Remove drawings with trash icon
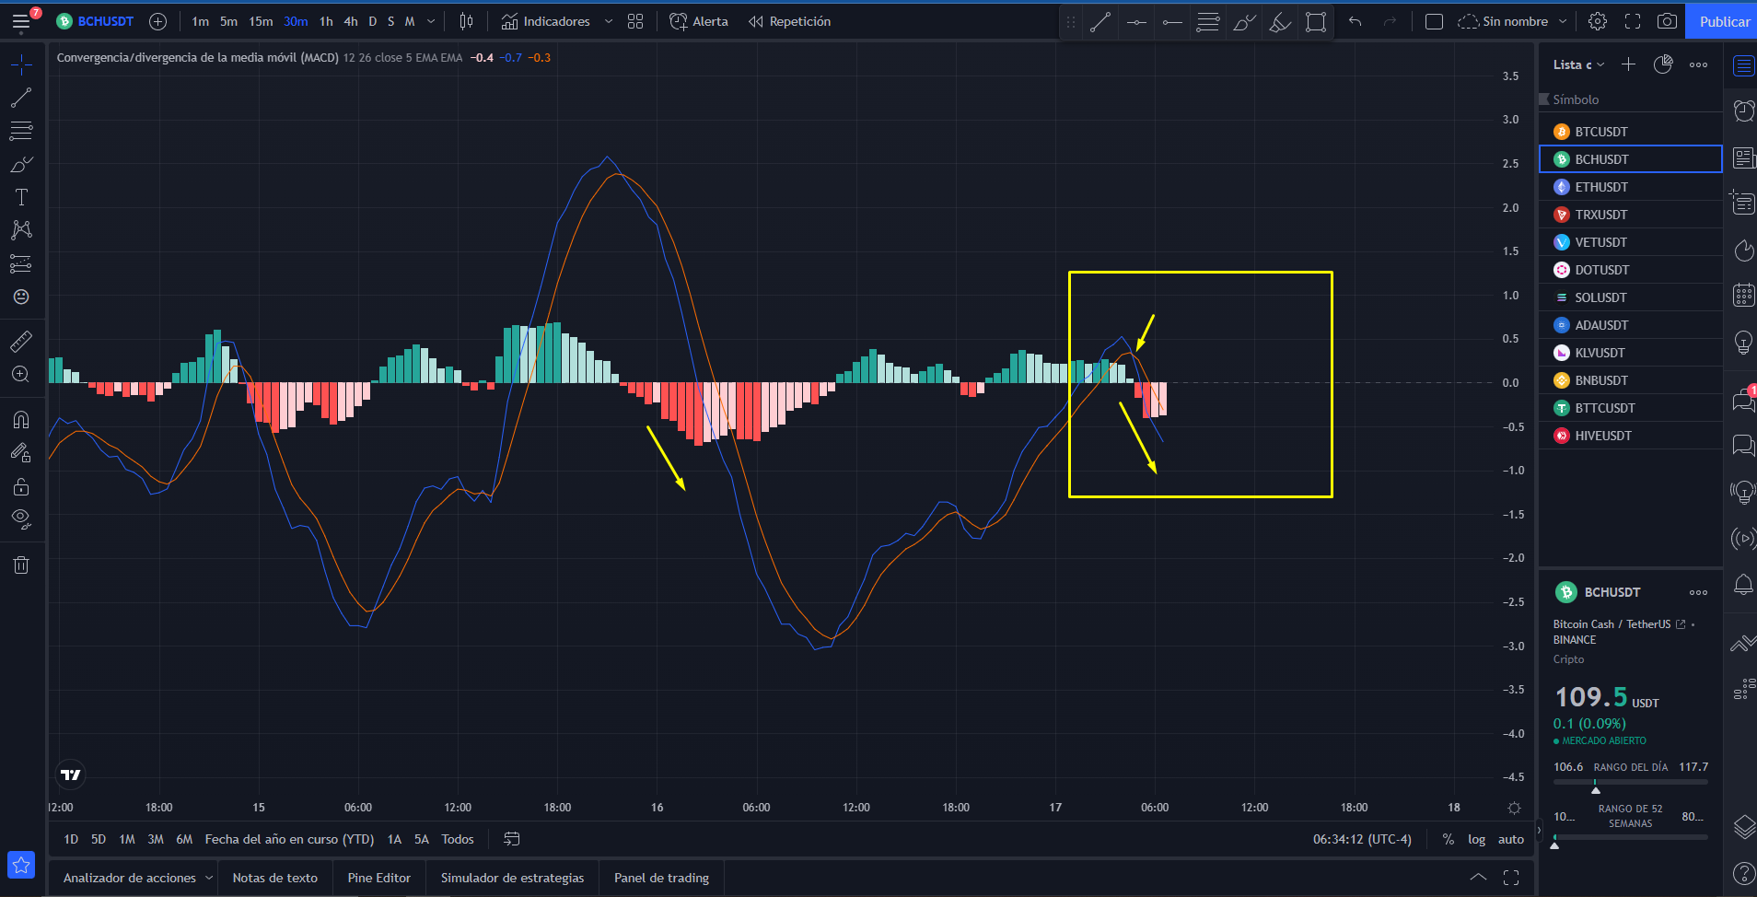Image resolution: width=1757 pixels, height=897 pixels. [x=21, y=565]
